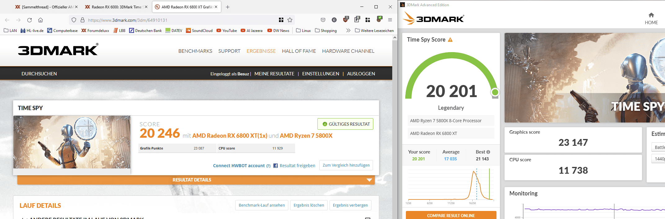This screenshot has height=219, width=665.
Task: Click the tracking protection shield icon
Action: click(x=74, y=20)
